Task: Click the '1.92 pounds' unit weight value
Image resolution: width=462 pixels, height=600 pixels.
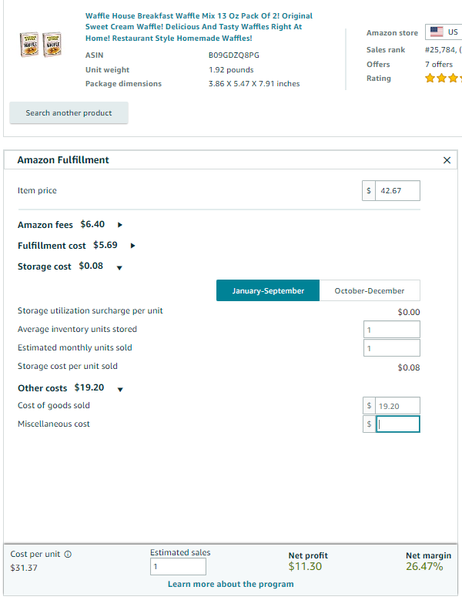Action: (231, 69)
